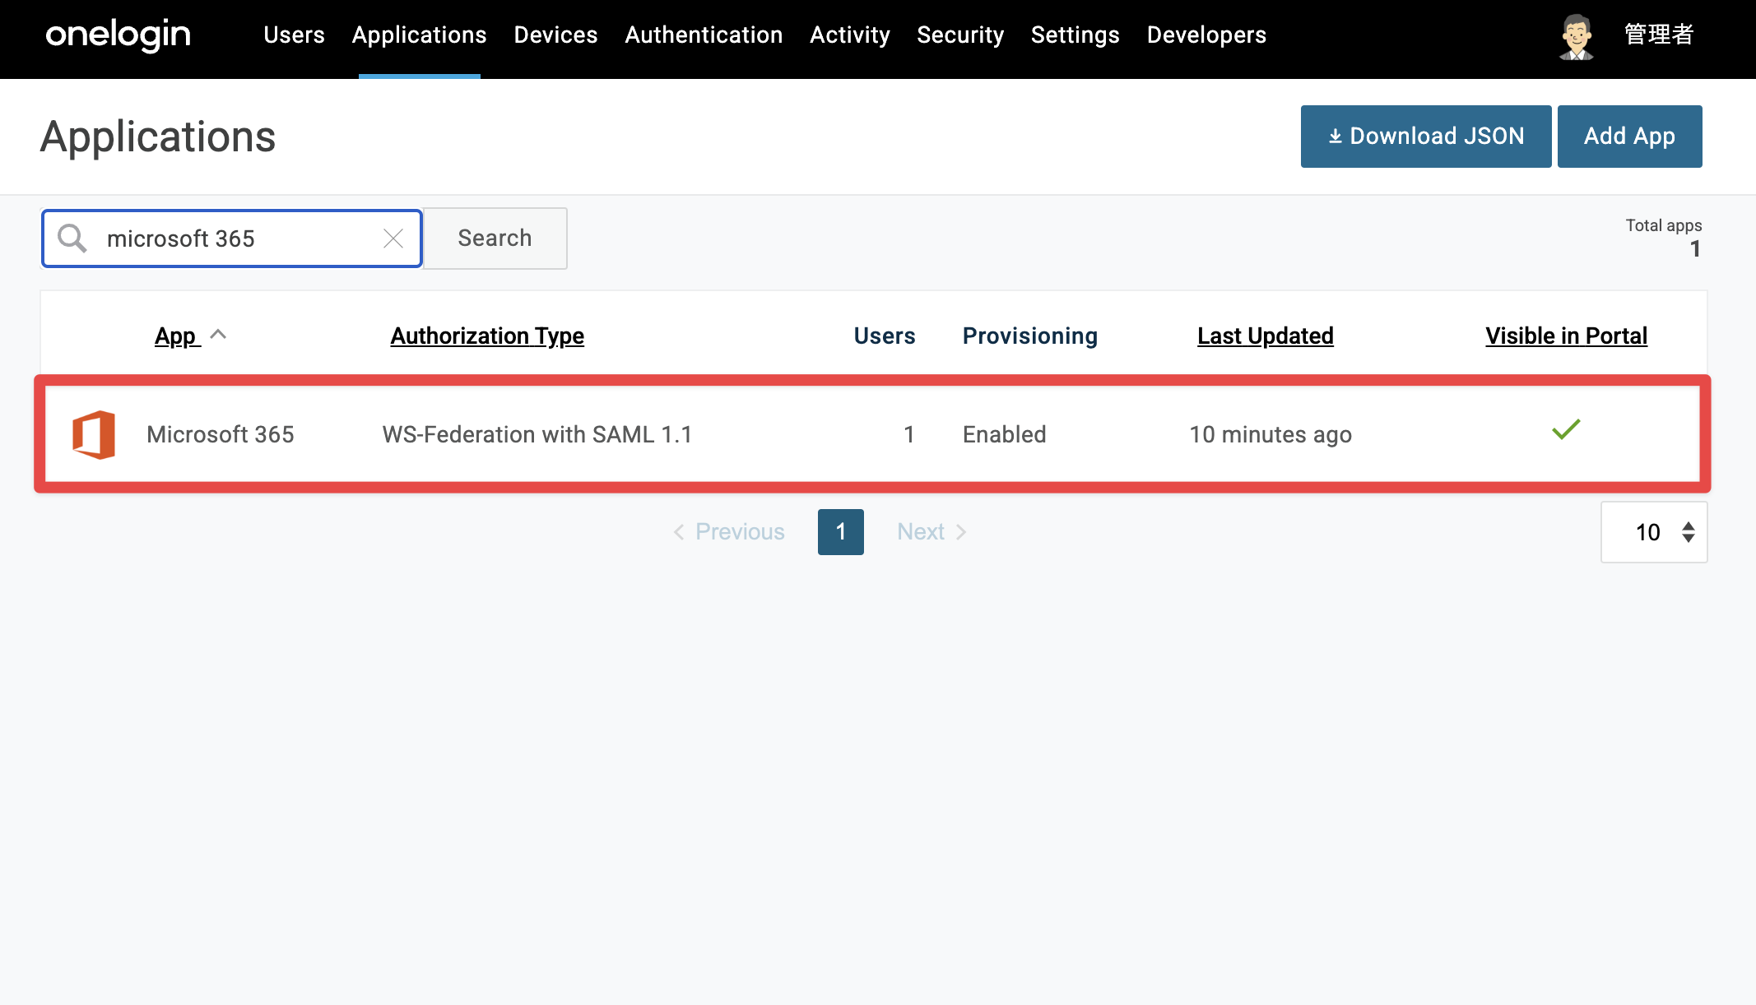The image size is (1756, 1005).
Task: Go to Previous page
Action: tap(729, 532)
